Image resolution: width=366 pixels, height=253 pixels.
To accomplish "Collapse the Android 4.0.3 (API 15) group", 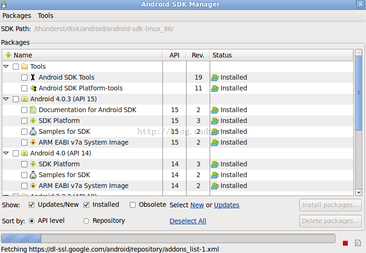I will click(x=6, y=99).
